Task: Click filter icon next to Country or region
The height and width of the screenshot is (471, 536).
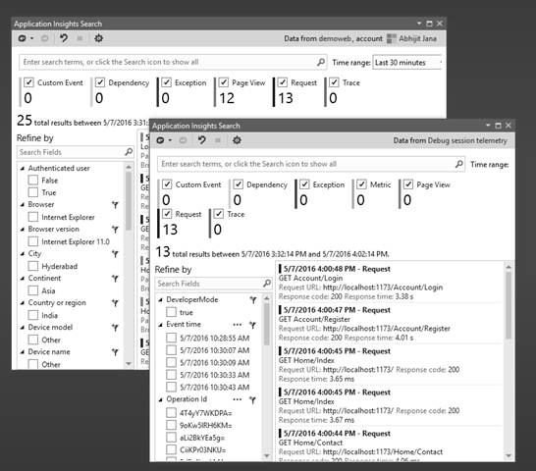Action: pos(115,303)
